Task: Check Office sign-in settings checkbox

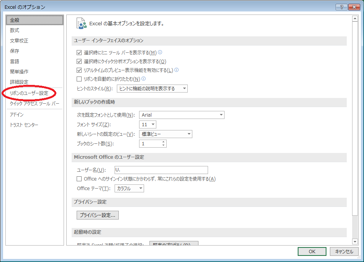Action: (x=79, y=179)
